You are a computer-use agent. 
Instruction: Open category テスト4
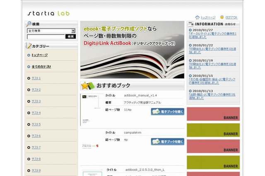tap(36, 113)
